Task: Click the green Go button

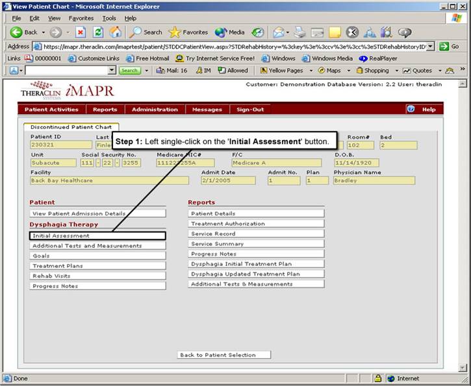Action: click(x=449, y=47)
